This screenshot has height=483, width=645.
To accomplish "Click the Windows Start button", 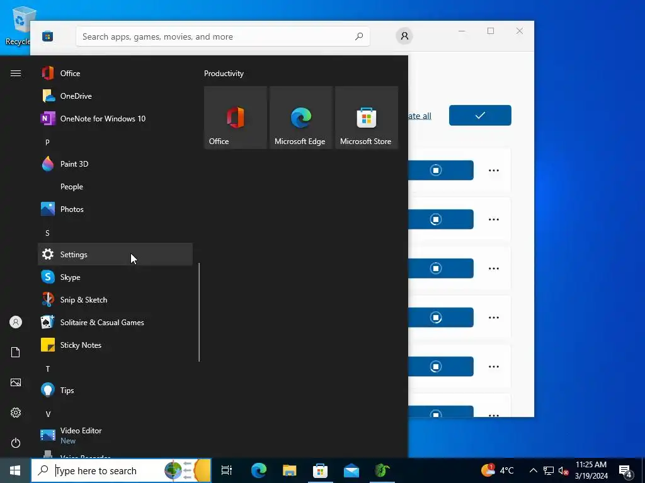I will point(15,470).
